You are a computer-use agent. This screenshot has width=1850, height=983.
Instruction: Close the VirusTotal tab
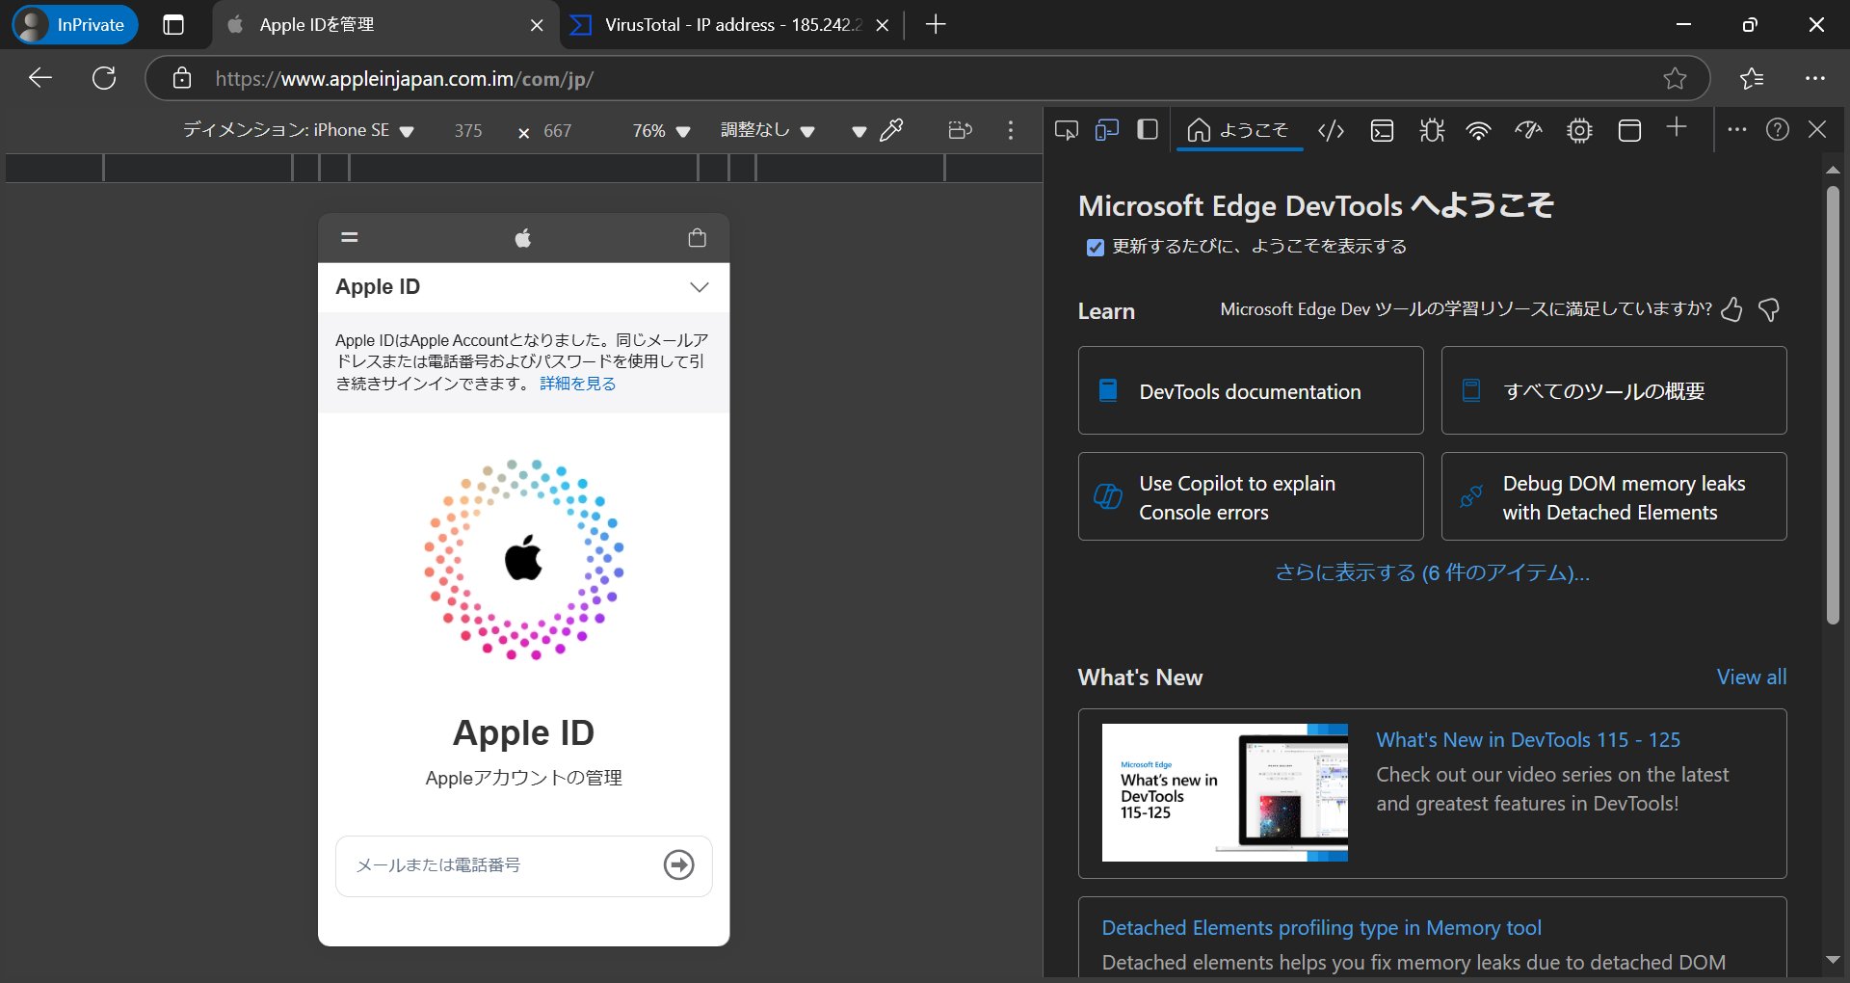pos(882,26)
